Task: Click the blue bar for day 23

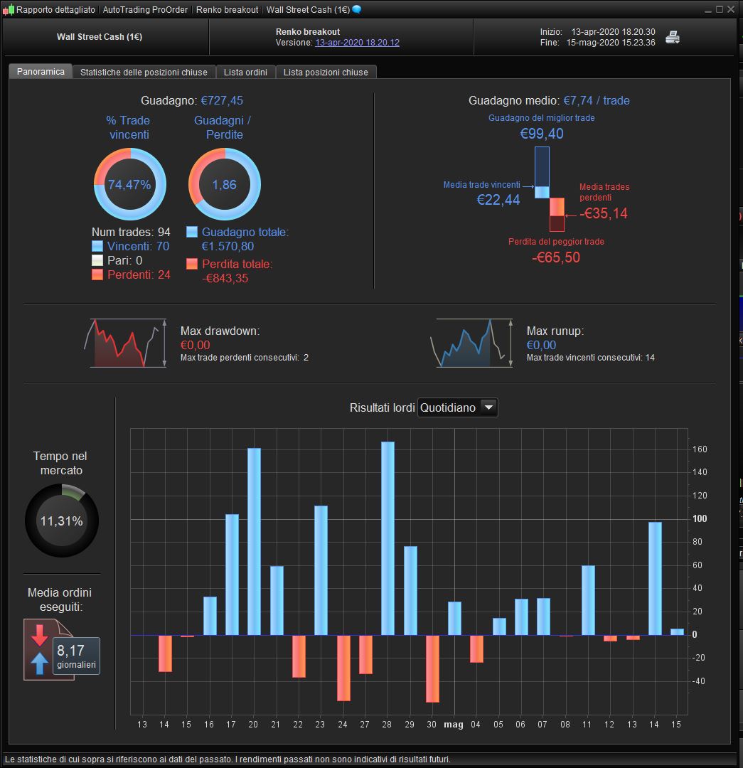Action: [321, 570]
